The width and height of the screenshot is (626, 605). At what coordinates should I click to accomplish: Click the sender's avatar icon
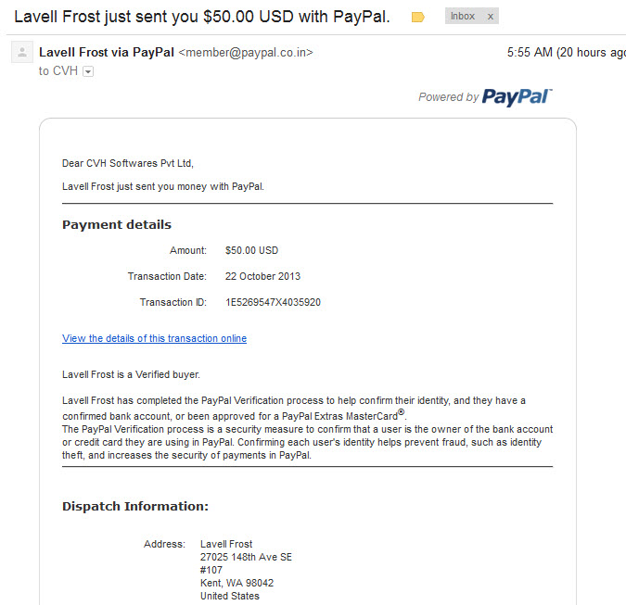[x=22, y=52]
